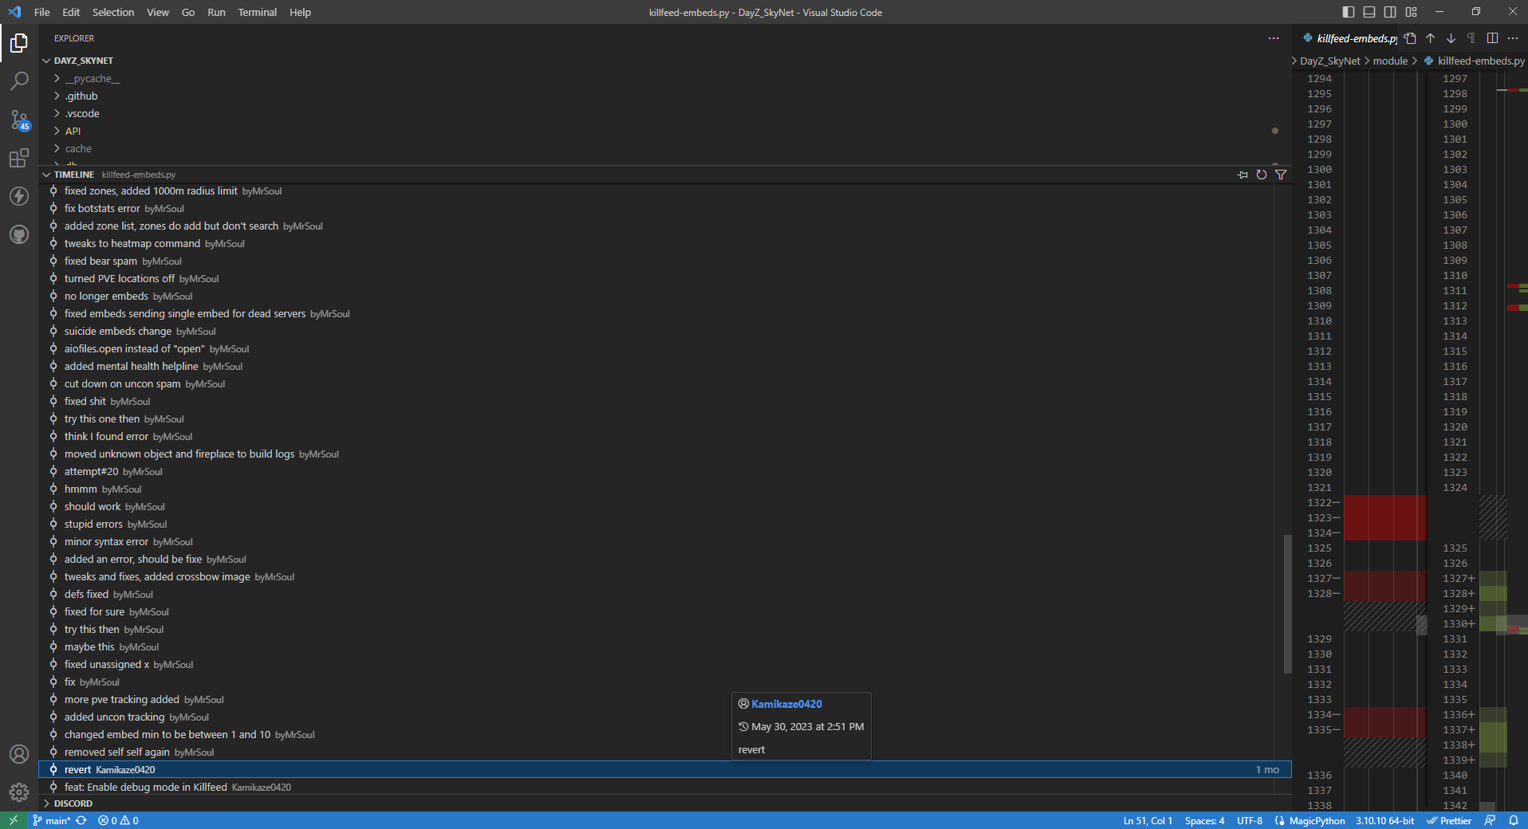Screen dimensions: 1528x829
Task: Select the killfeed-embeds.py editor tab
Action: [1349, 38]
